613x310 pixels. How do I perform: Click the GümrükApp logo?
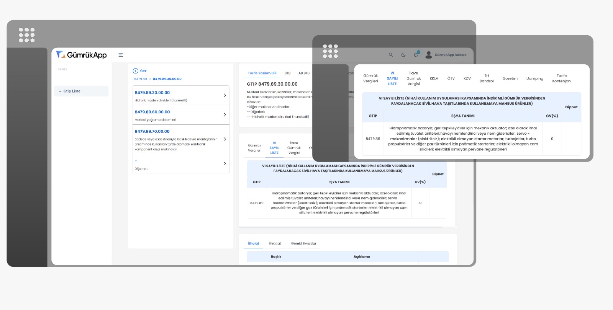pyautogui.click(x=82, y=55)
